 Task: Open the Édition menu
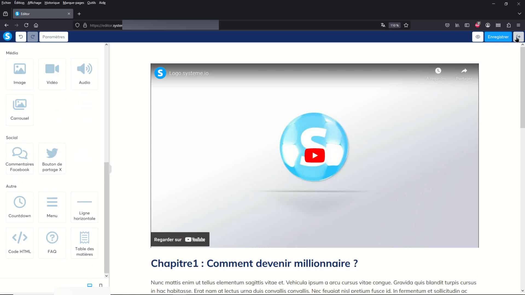tap(19, 3)
